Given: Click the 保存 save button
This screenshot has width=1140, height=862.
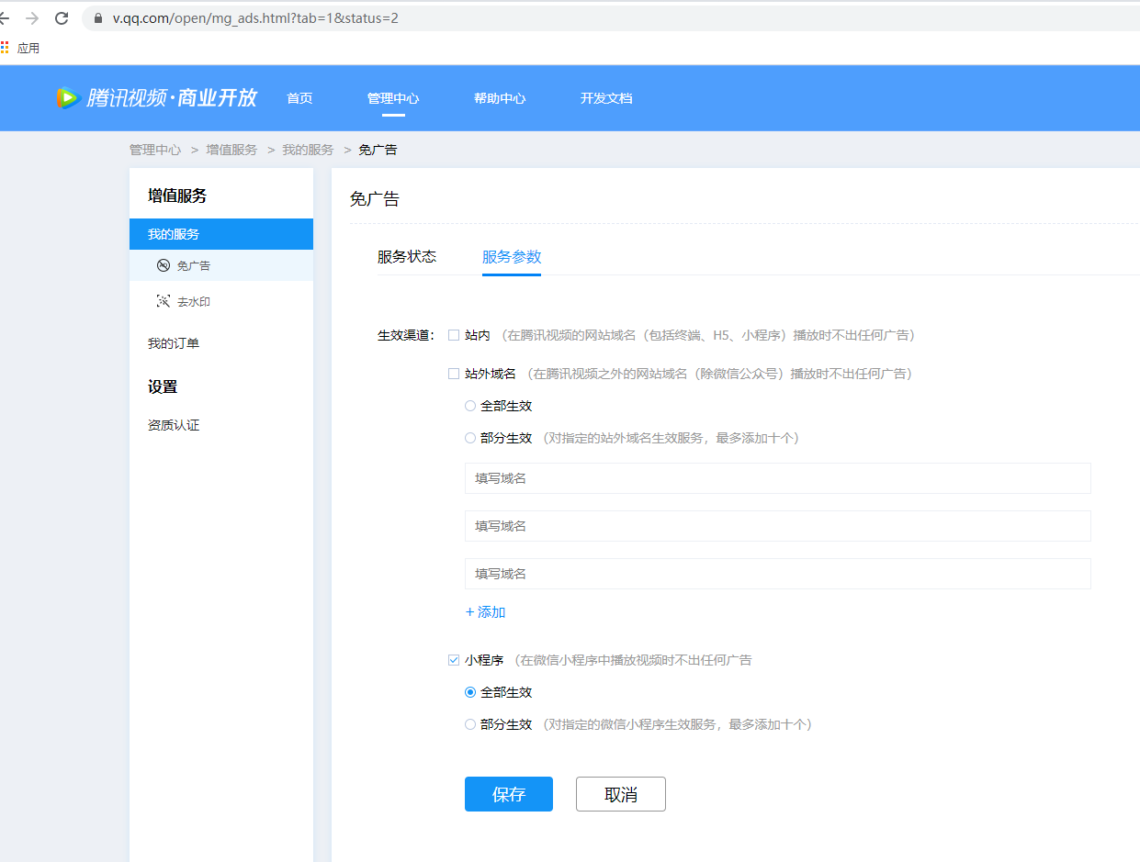Looking at the screenshot, I should [x=508, y=794].
